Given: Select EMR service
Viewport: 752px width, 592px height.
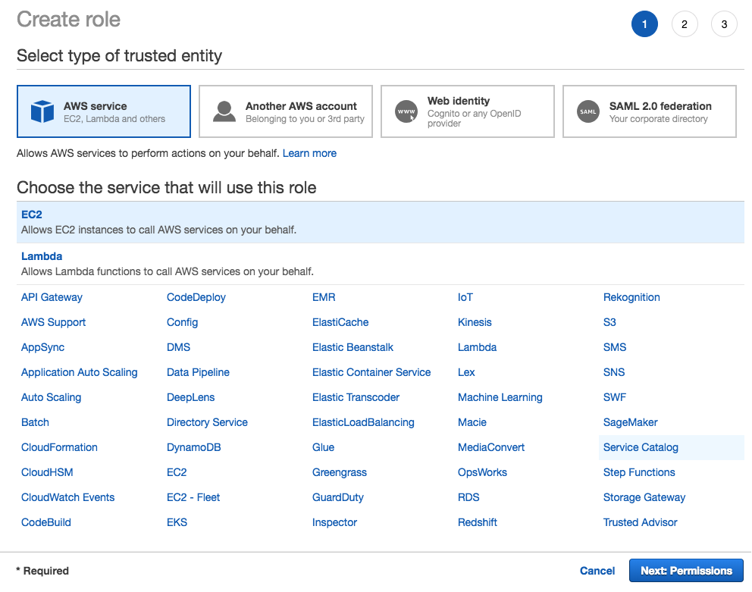Looking at the screenshot, I should [324, 297].
